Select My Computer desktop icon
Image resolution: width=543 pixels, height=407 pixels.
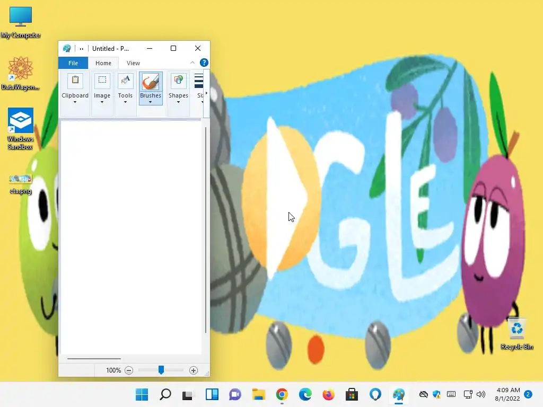[x=21, y=22]
